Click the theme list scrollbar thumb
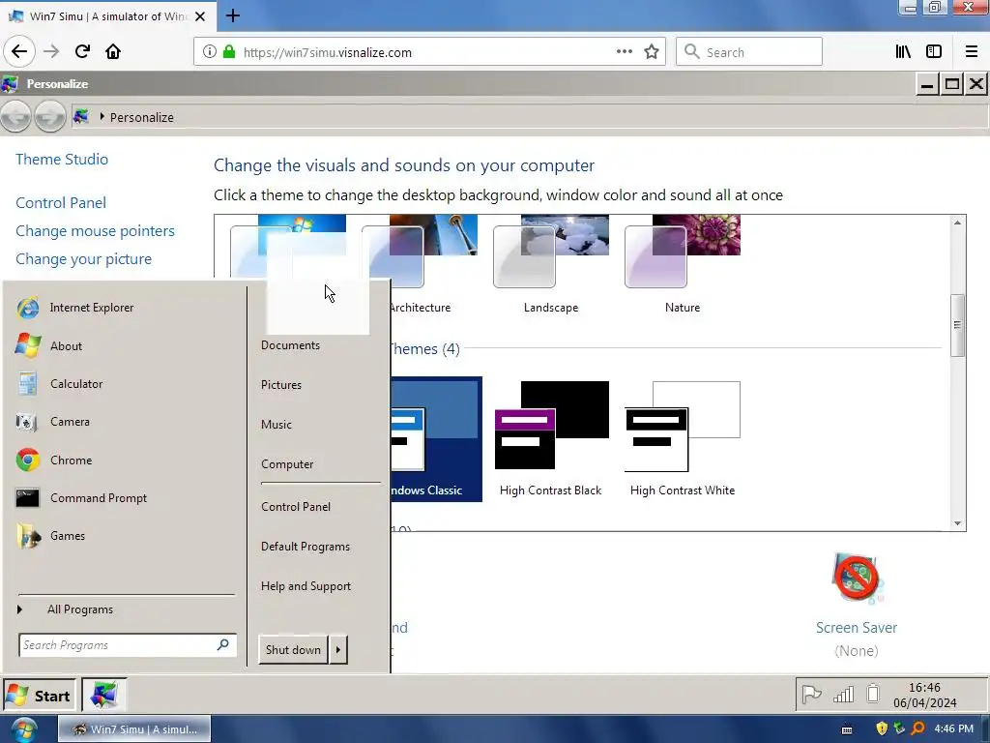The height and width of the screenshot is (743, 990). pos(957,325)
